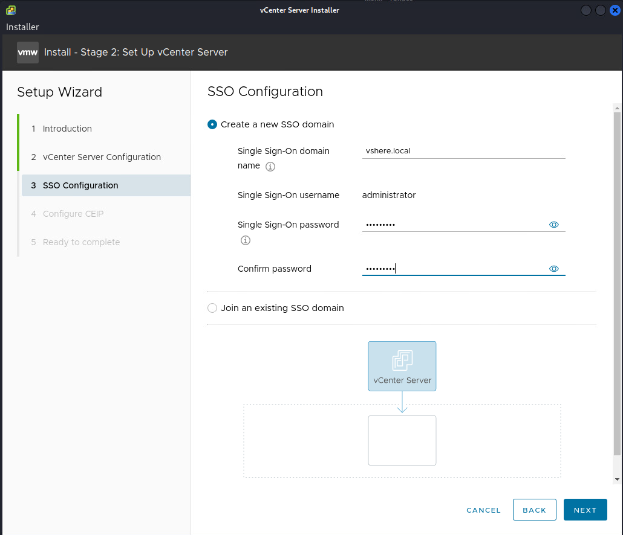
Task: Click the Next button
Action: tap(585, 510)
